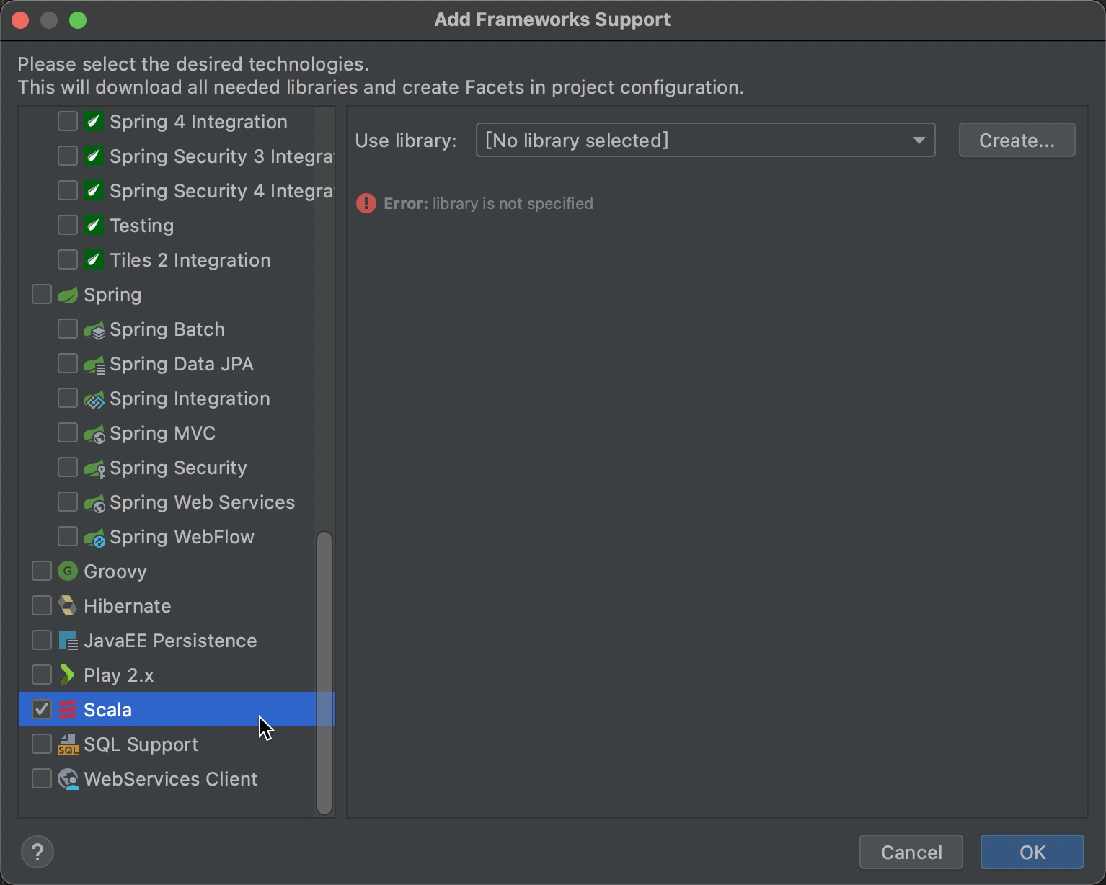
Task: Check the Spring Batch checkbox
Action: point(68,329)
